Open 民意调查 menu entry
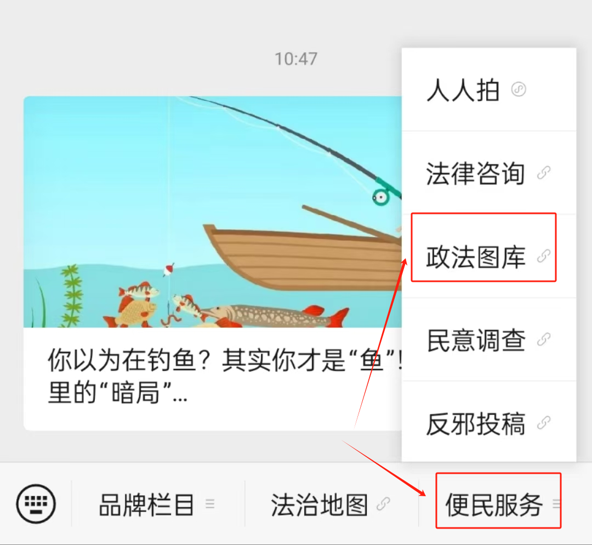The image size is (592, 545). pos(489,339)
